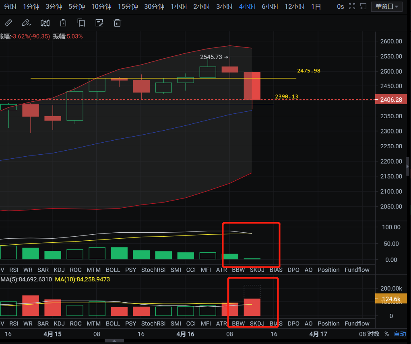This screenshot has height=344, width=411.
Task: Open the bookmark/flag marker tool
Action: [81, 23]
